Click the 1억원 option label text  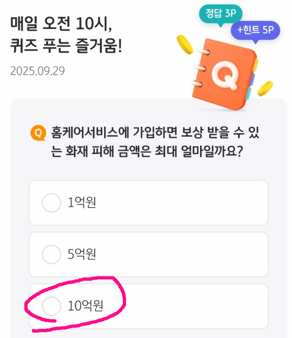[82, 202]
